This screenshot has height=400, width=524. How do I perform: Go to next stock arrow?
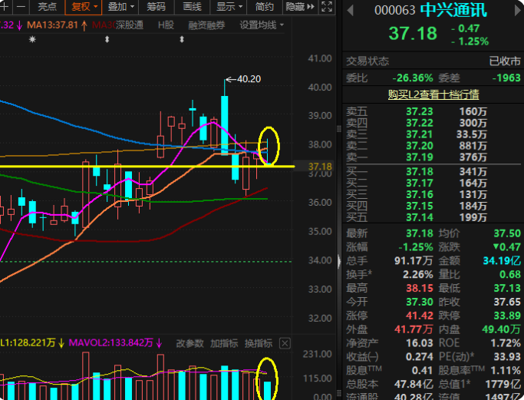pos(518,11)
